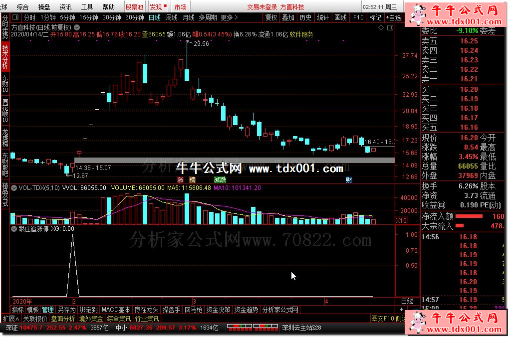509x337 pixels.
Task: Click the 榜 event marker icon
Action: click(x=193, y=179)
